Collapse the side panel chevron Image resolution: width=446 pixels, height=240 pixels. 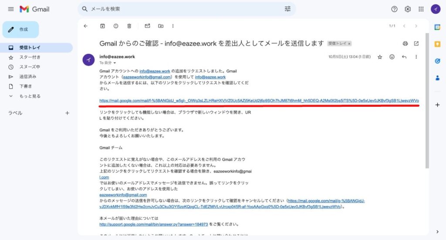(x=437, y=232)
